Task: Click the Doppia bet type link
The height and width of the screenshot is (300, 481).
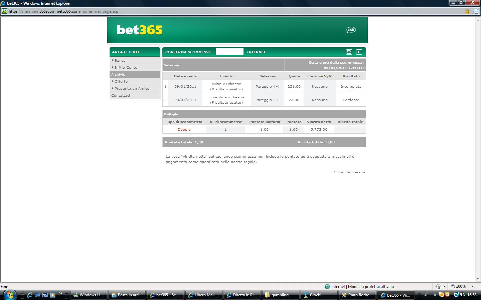Action: coord(184,129)
